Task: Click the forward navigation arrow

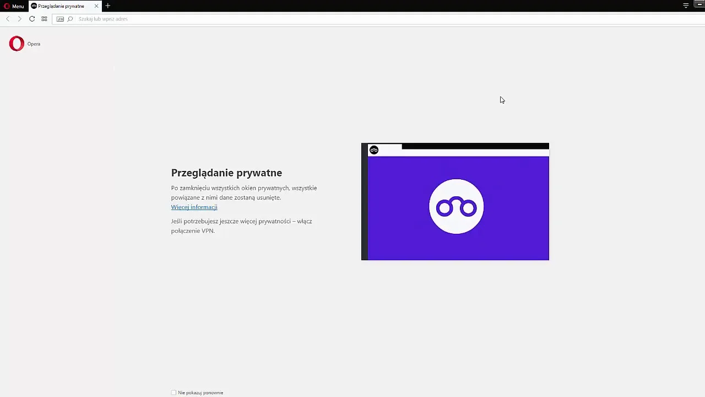Action: click(20, 19)
